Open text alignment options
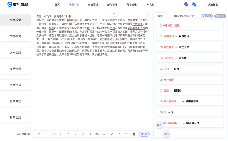This screenshot has height=141, width=228. pos(97,134)
